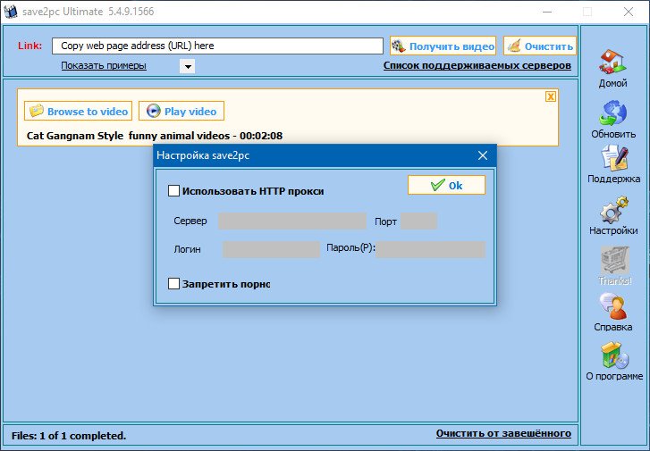Close the orange X on download item

click(551, 96)
